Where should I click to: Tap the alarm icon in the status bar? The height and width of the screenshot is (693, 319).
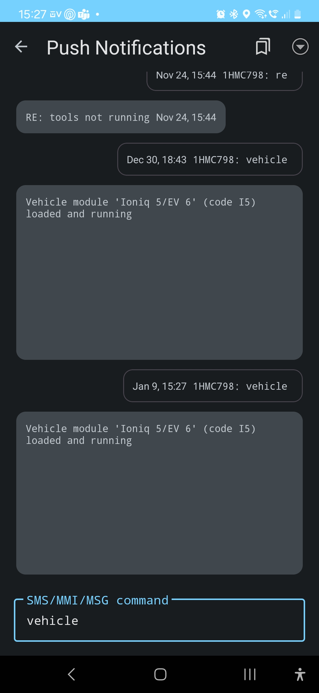click(x=221, y=14)
